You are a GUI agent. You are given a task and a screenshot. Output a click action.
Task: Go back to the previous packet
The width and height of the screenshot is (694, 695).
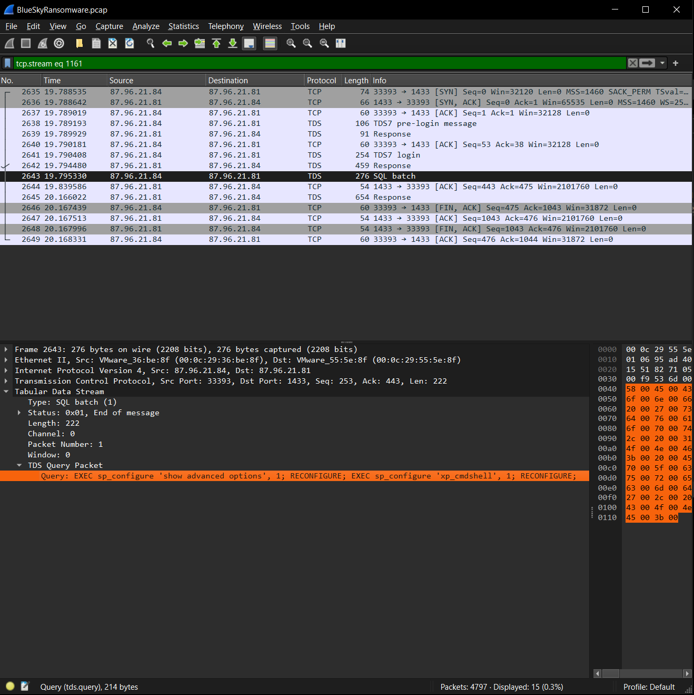pyautogui.click(x=167, y=43)
